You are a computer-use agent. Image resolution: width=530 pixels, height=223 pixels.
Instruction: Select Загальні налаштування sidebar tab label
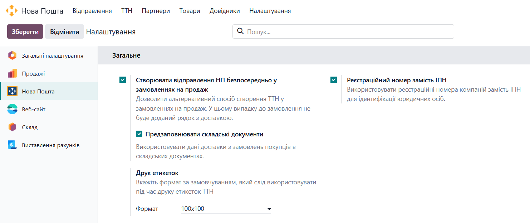(x=53, y=55)
